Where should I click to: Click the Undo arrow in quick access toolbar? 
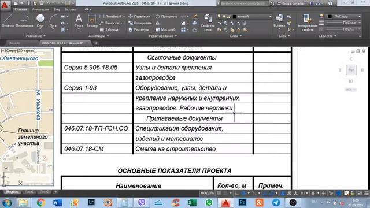click(48, 3)
